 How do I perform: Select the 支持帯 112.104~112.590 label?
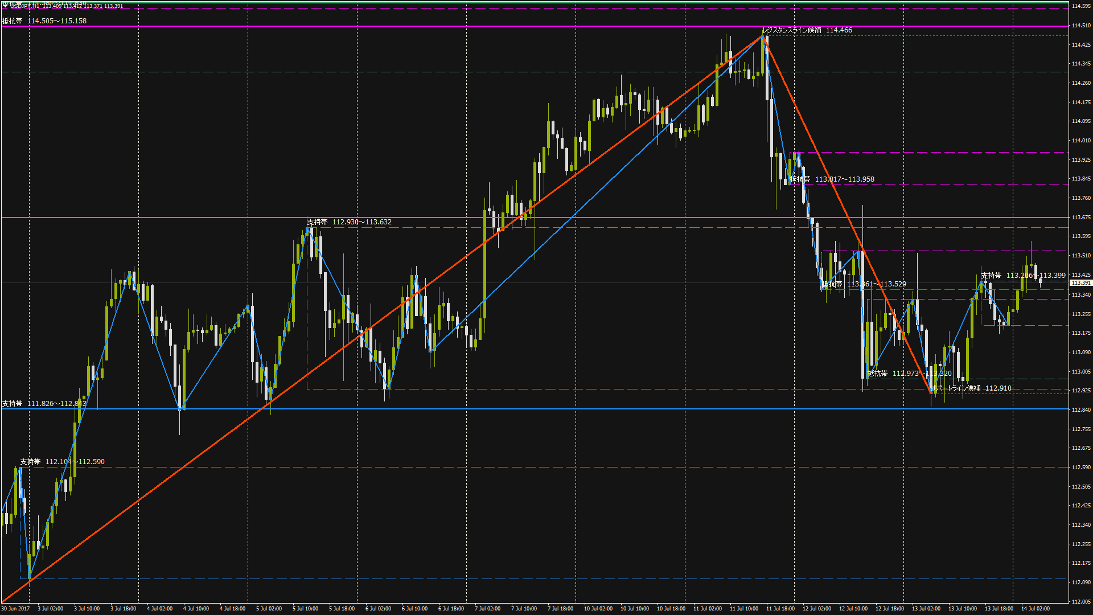[x=63, y=462]
